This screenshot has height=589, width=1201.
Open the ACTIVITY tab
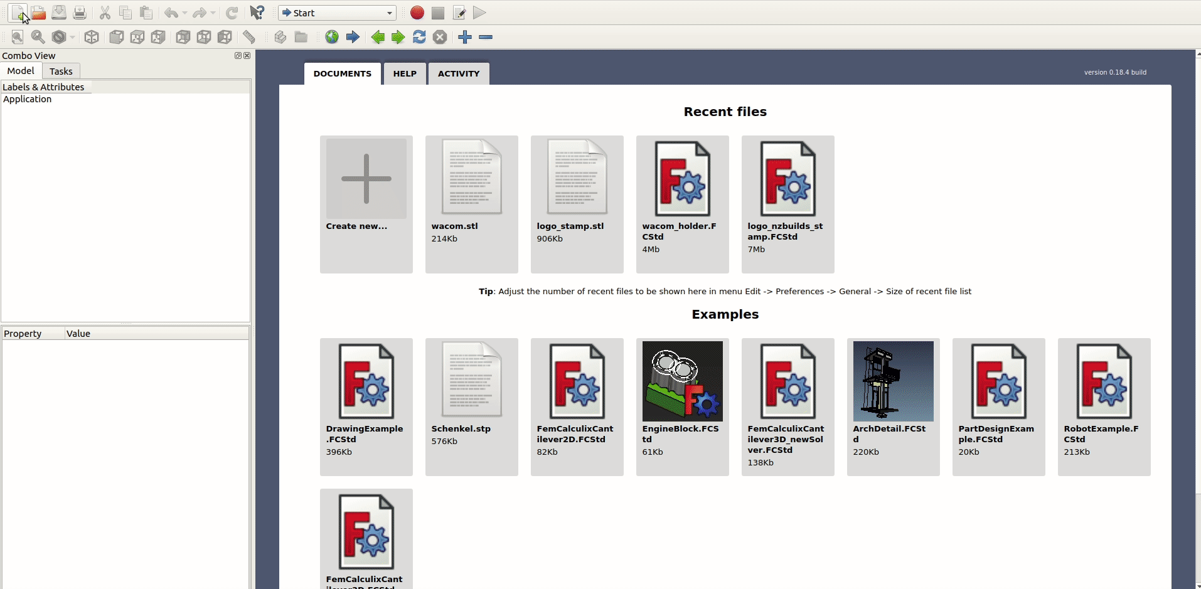[459, 73]
